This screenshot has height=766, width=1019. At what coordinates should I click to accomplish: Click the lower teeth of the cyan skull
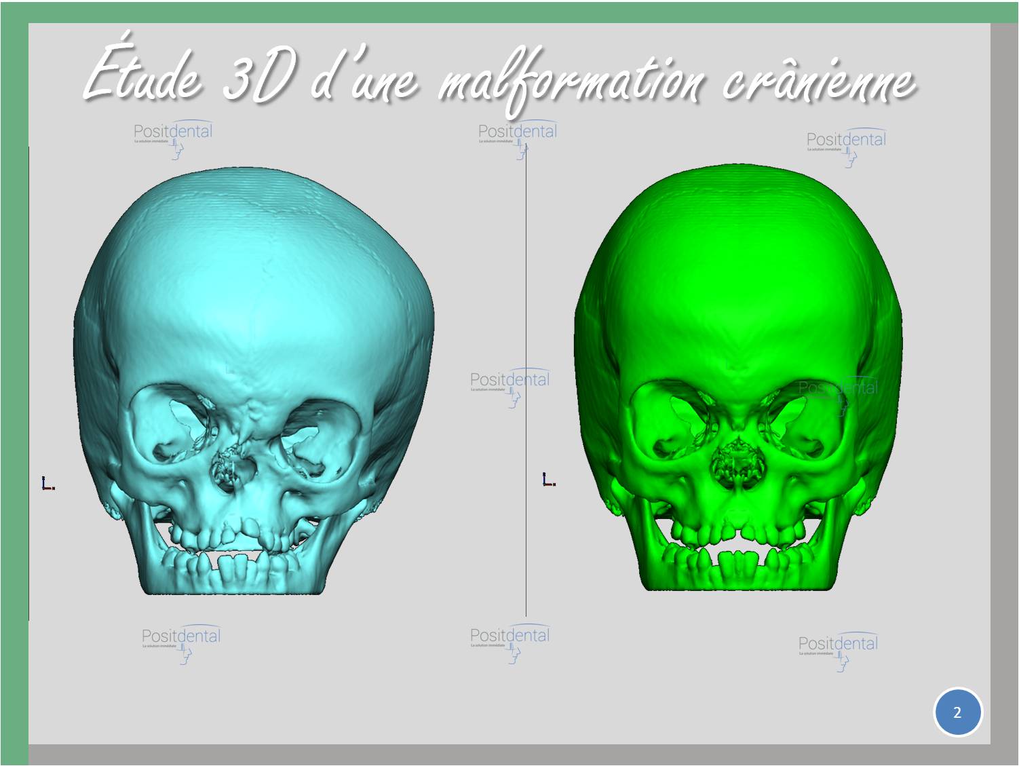[231, 569]
